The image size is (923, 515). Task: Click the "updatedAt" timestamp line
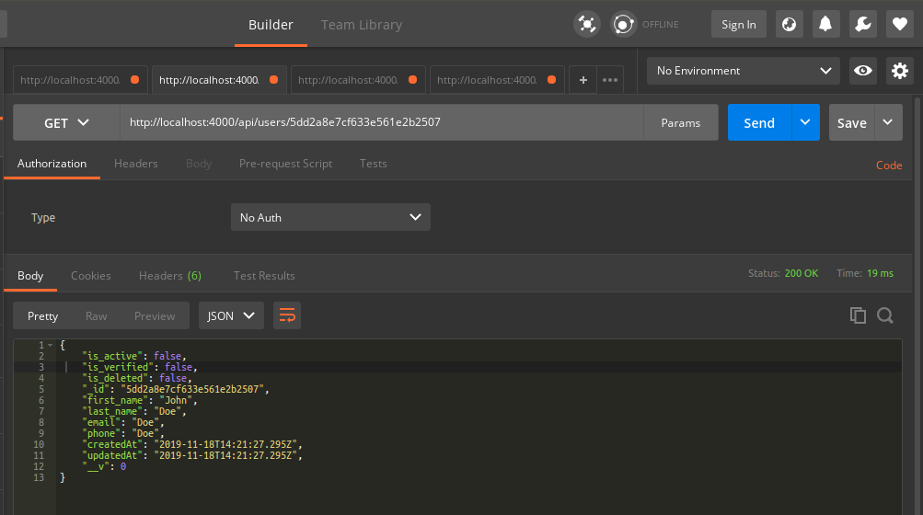click(x=192, y=455)
